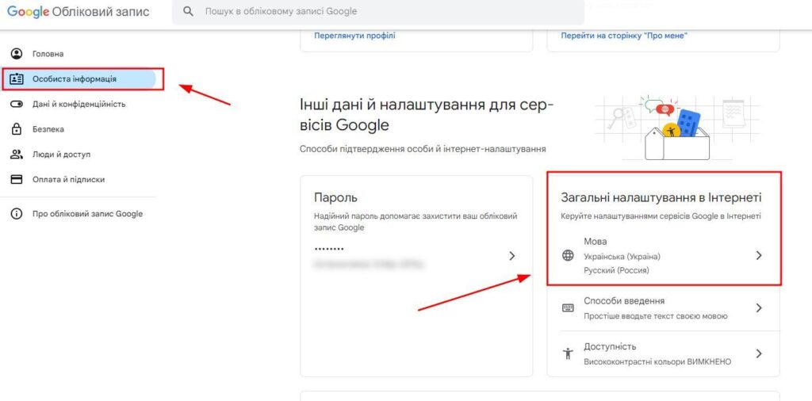Click the globe icon beside Мова
This screenshot has height=401, width=812.
[x=568, y=256]
